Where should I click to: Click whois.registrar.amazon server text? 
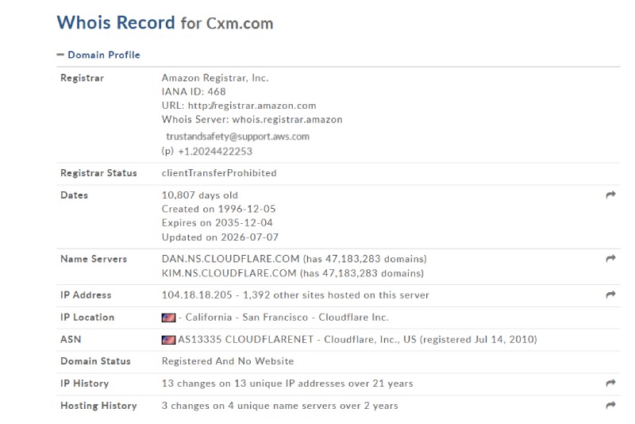(287, 119)
